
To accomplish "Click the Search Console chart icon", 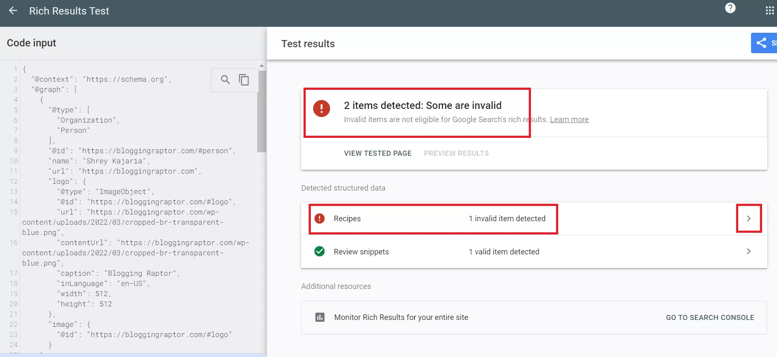I will 320,317.
